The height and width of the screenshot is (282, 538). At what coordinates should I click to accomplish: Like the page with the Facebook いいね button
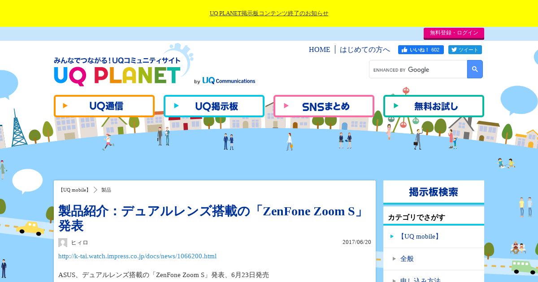tap(421, 50)
